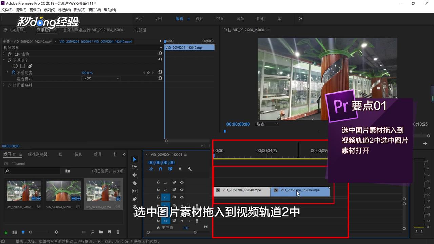This screenshot has height=244, width=434.
Task: Select the Pen tool in tools panel
Action: pos(135,199)
